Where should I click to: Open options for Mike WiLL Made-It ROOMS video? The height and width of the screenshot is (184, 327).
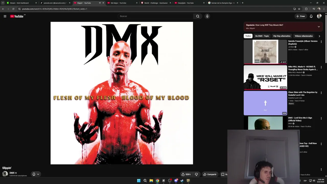point(321,67)
